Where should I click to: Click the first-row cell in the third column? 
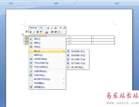[x=80, y=37]
